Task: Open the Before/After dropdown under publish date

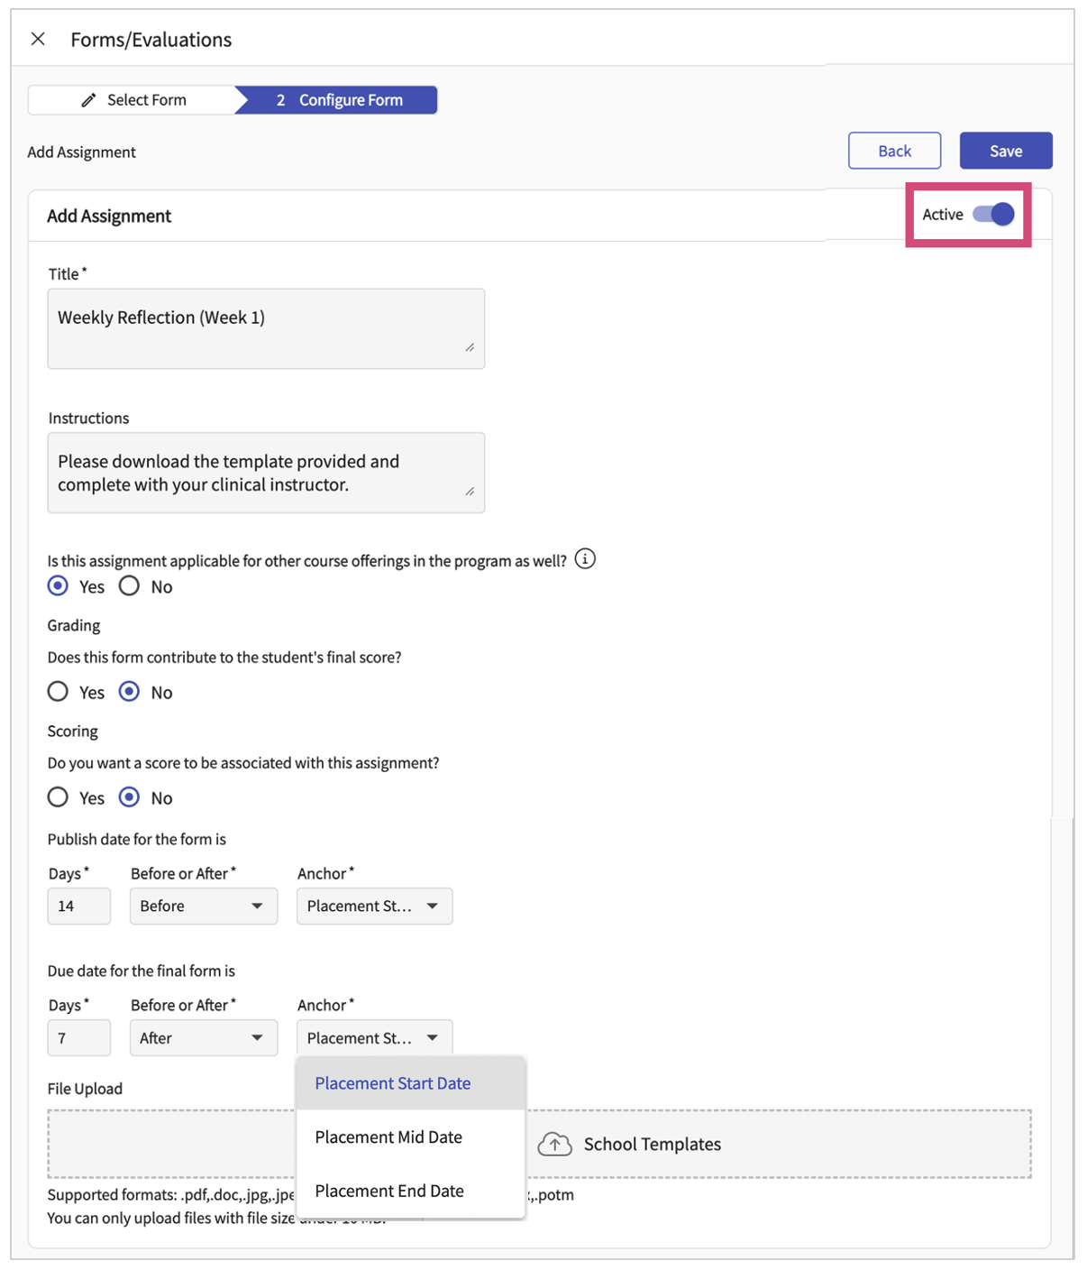Action: (203, 906)
